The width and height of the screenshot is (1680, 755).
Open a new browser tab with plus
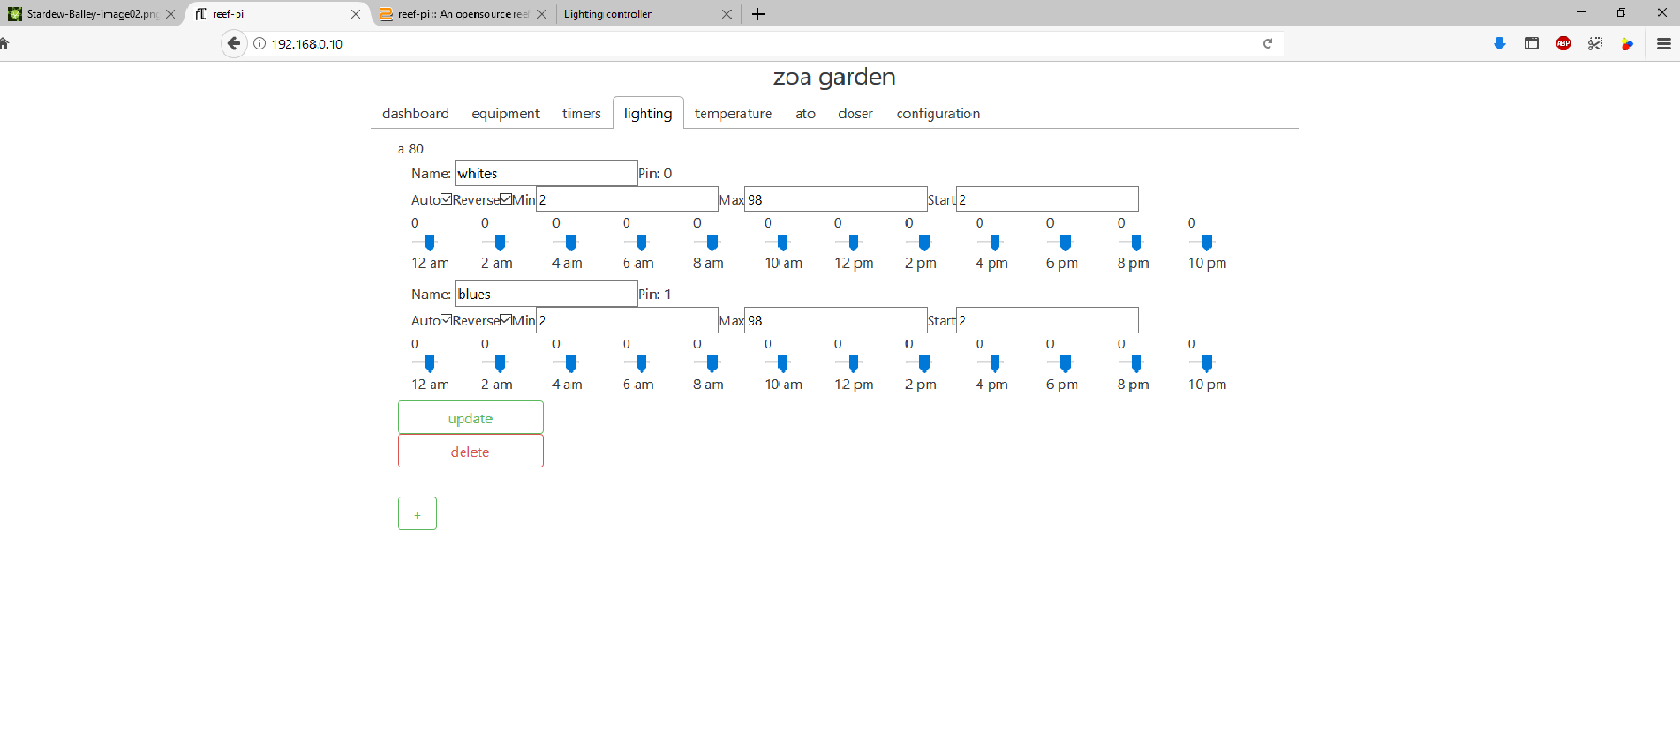click(758, 14)
